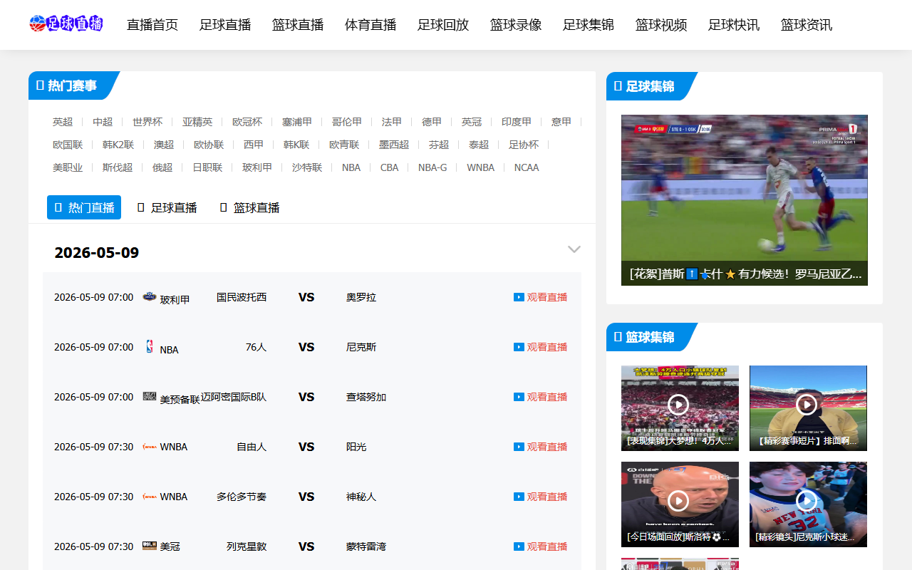Open 直播首页 in navigation
The height and width of the screenshot is (570, 912).
tap(152, 25)
